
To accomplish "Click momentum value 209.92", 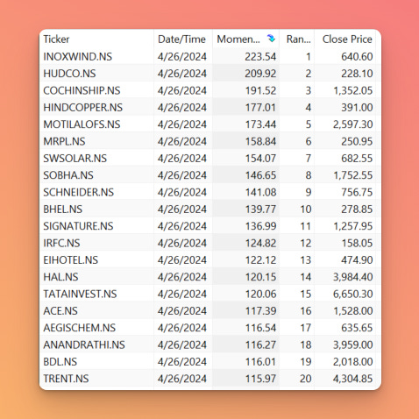I will [x=260, y=74].
